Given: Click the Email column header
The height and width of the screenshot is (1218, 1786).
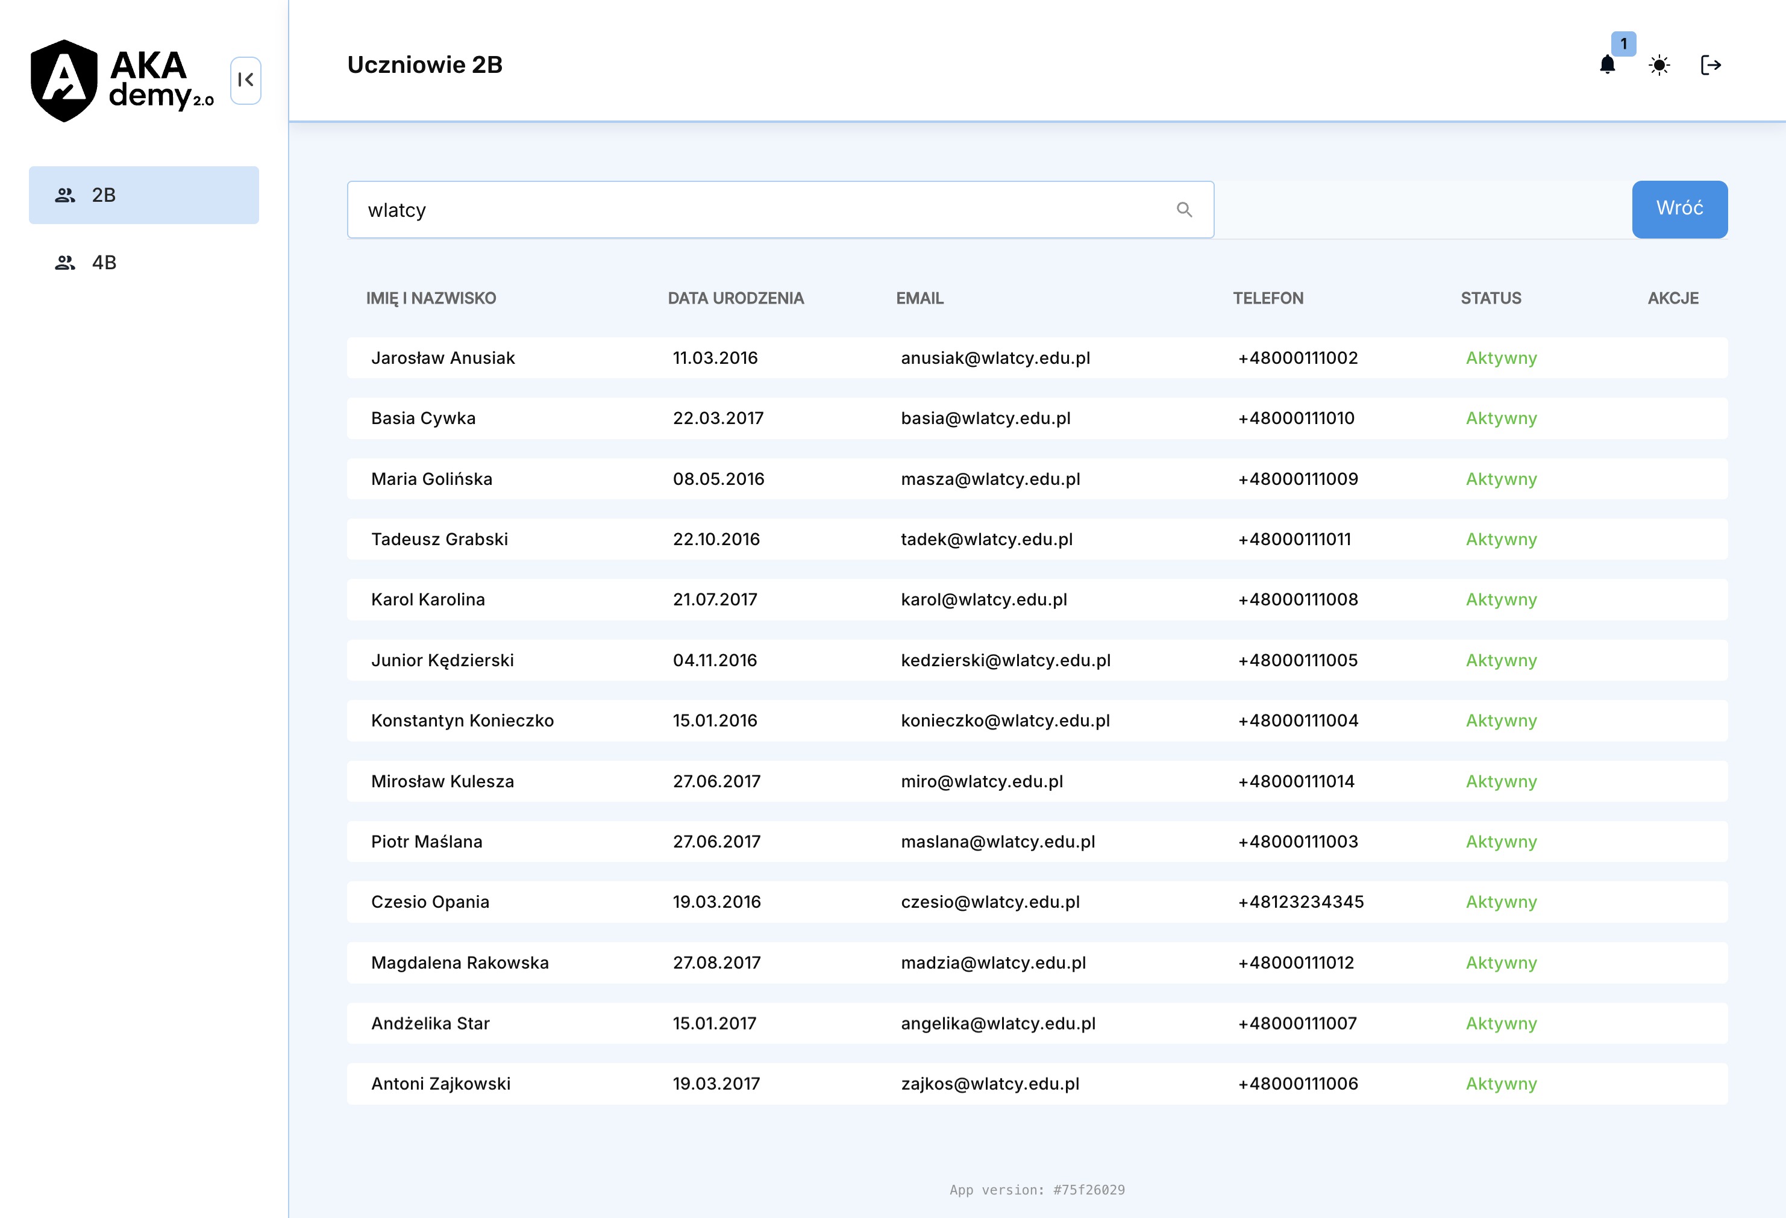Looking at the screenshot, I should 919,298.
